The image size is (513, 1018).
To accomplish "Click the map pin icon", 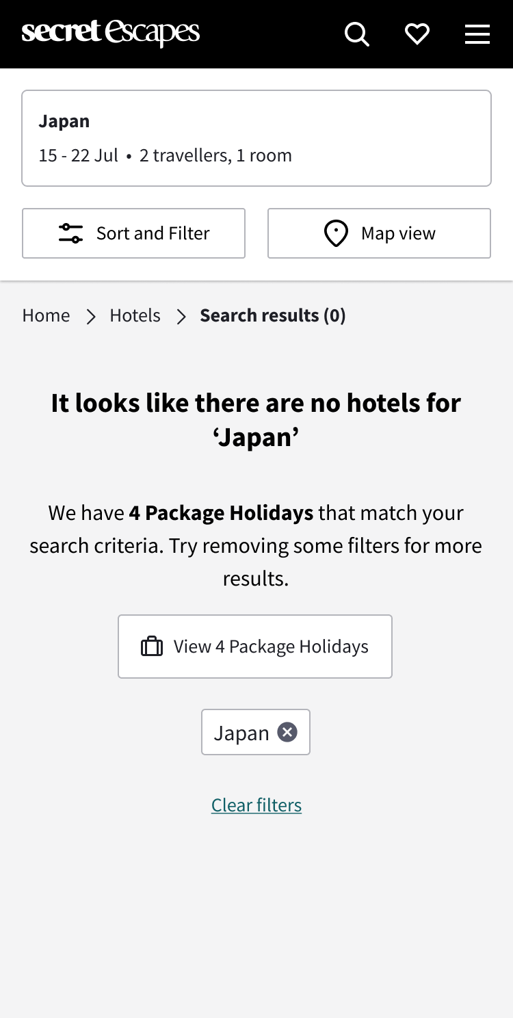I will click(336, 233).
